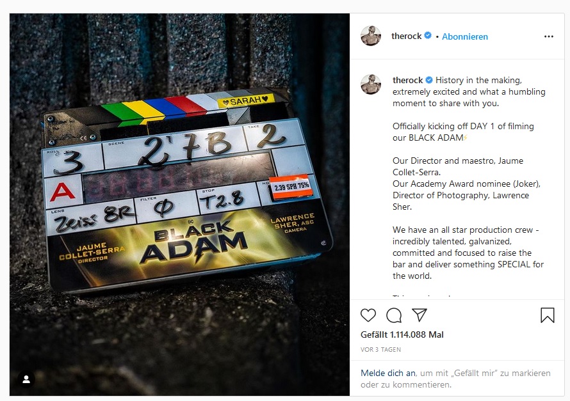Follow the account via Abonnieren
Image resolution: width=570 pixels, height=401 pixels.
[x=464, y=36]
